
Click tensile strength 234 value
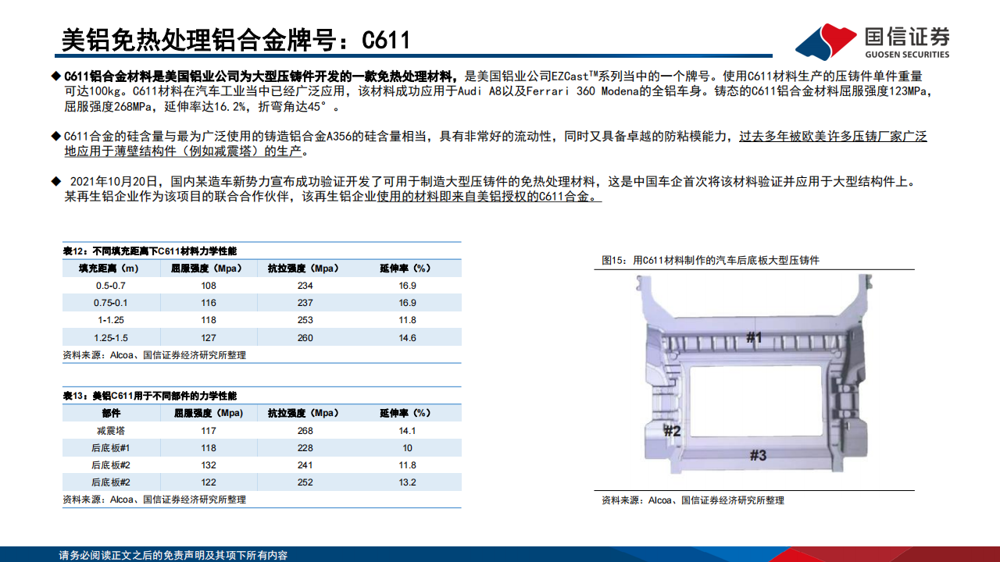305,286
